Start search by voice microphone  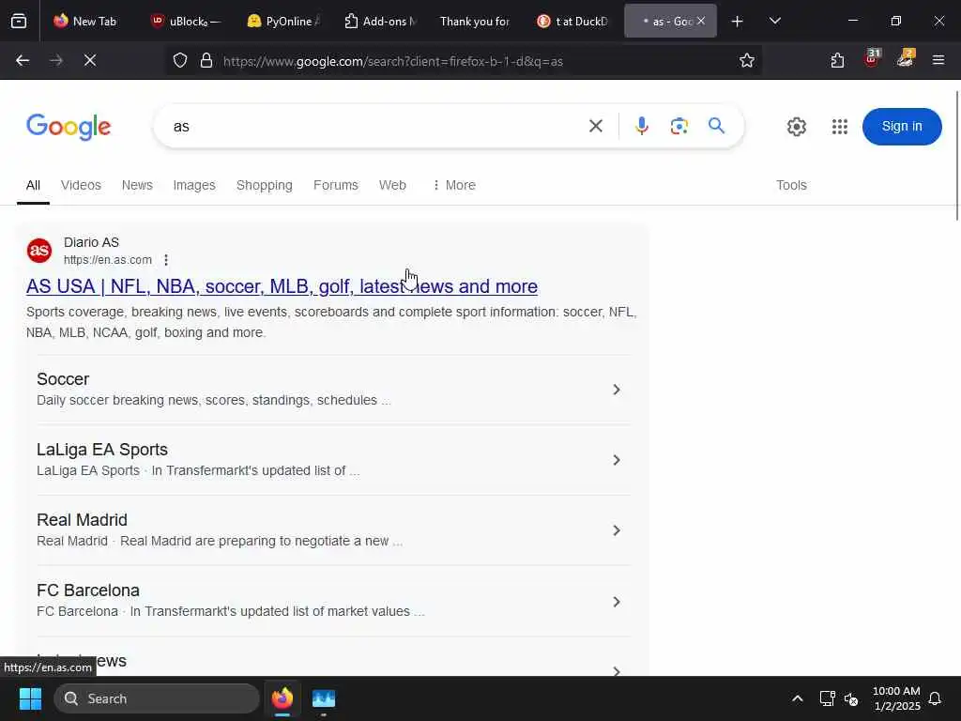coord(642,127)
